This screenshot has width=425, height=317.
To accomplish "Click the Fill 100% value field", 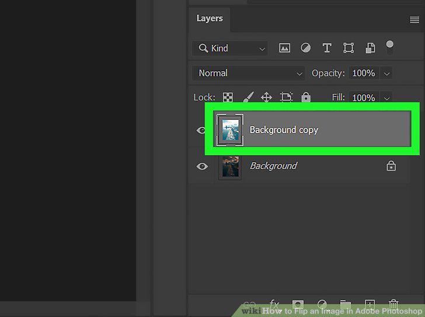I will tap(364, 97).
